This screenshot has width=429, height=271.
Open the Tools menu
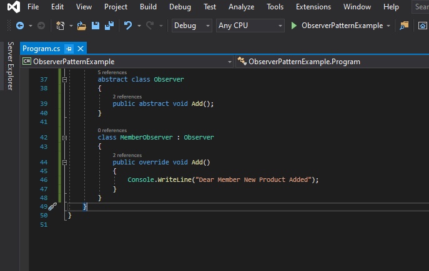[x=275, y=7]
